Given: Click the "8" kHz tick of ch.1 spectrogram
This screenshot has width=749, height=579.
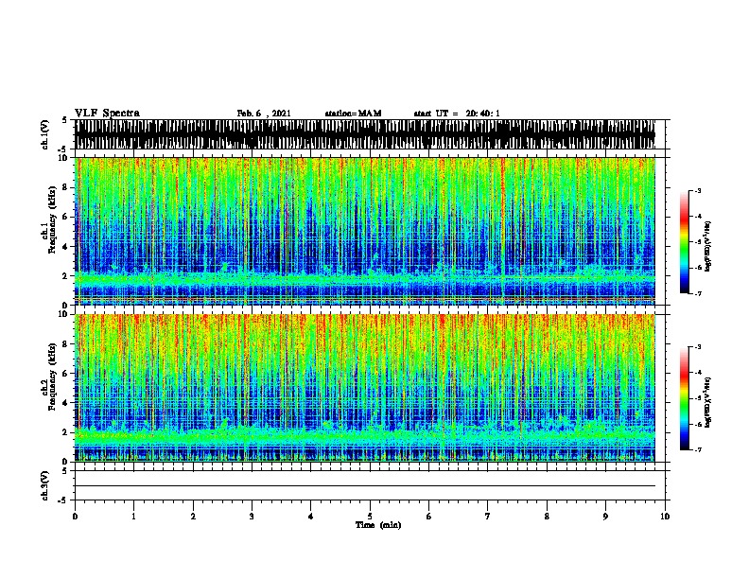Looking at the screenshot, I should pyautogui.click(x=66, y=187).
